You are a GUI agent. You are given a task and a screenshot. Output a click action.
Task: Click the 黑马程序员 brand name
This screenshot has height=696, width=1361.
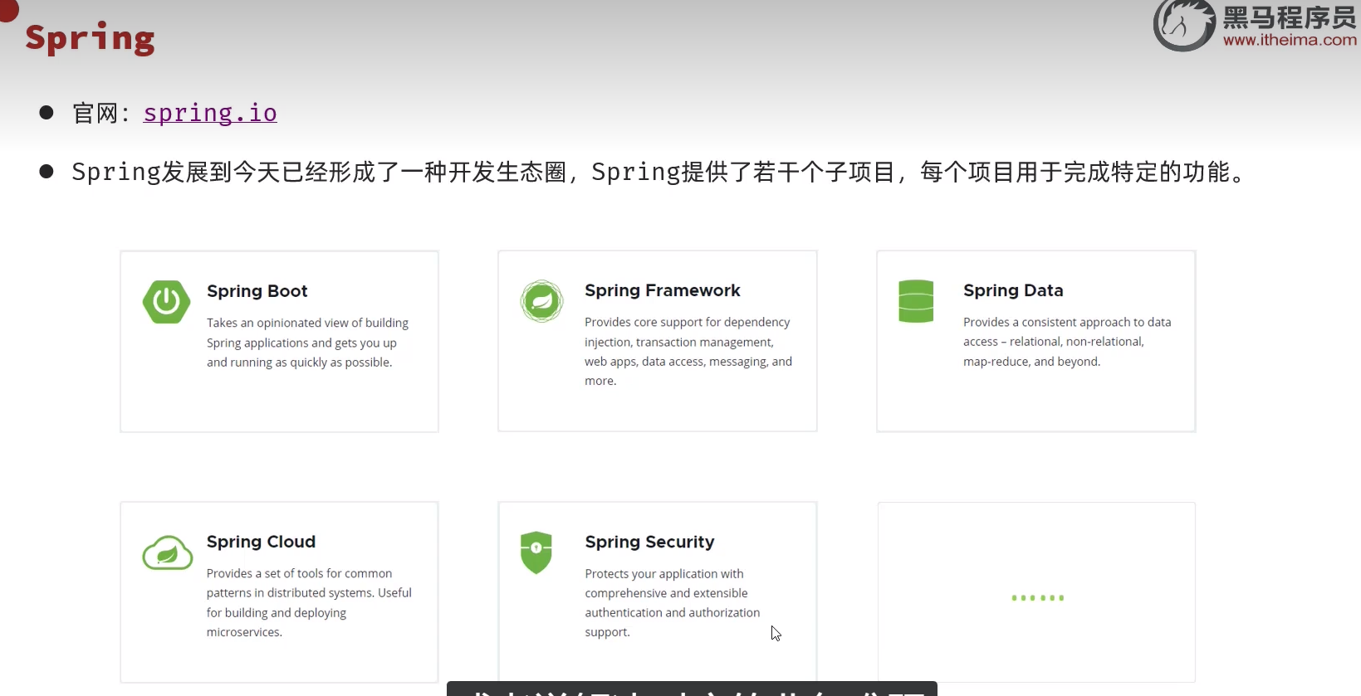pos(1290,17)
